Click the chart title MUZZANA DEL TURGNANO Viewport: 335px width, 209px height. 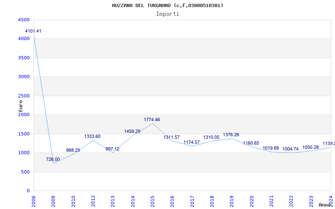pos(167,5)
